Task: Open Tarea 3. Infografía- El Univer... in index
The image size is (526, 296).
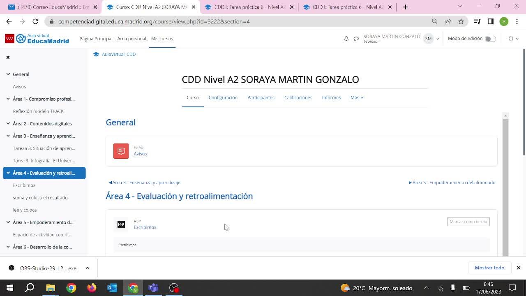Action: pos(44,161)
